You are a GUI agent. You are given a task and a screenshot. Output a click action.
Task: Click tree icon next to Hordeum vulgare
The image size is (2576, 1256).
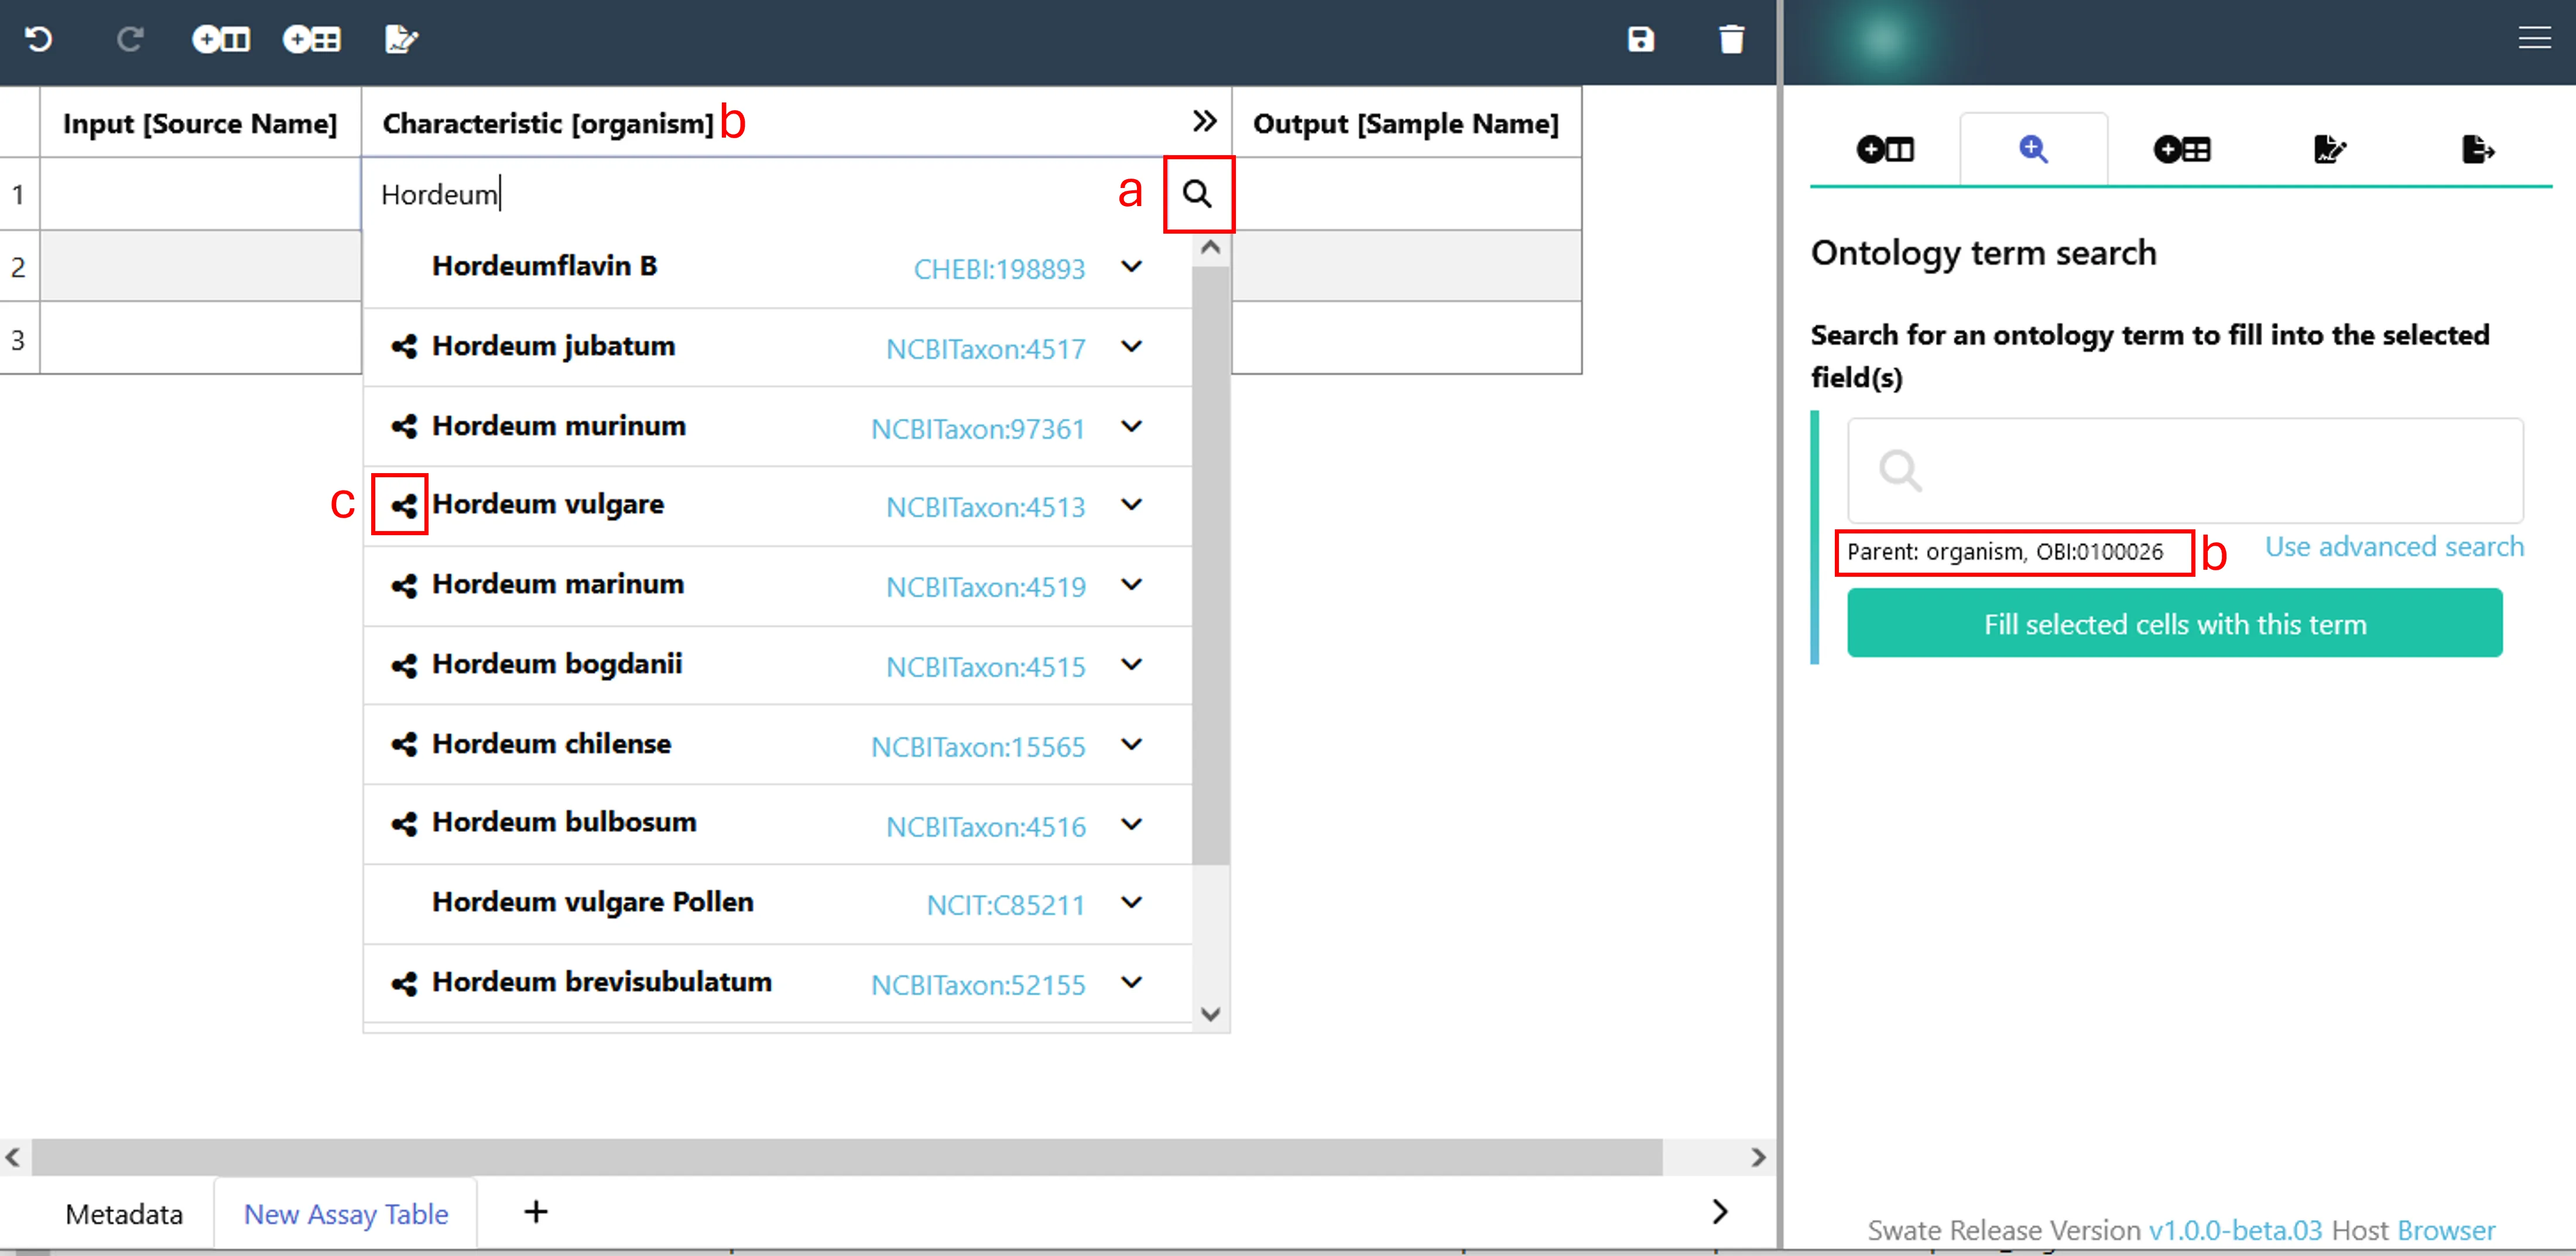[x=404, y=506]
